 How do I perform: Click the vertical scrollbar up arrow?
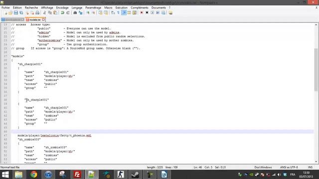(x=316, y=25)
